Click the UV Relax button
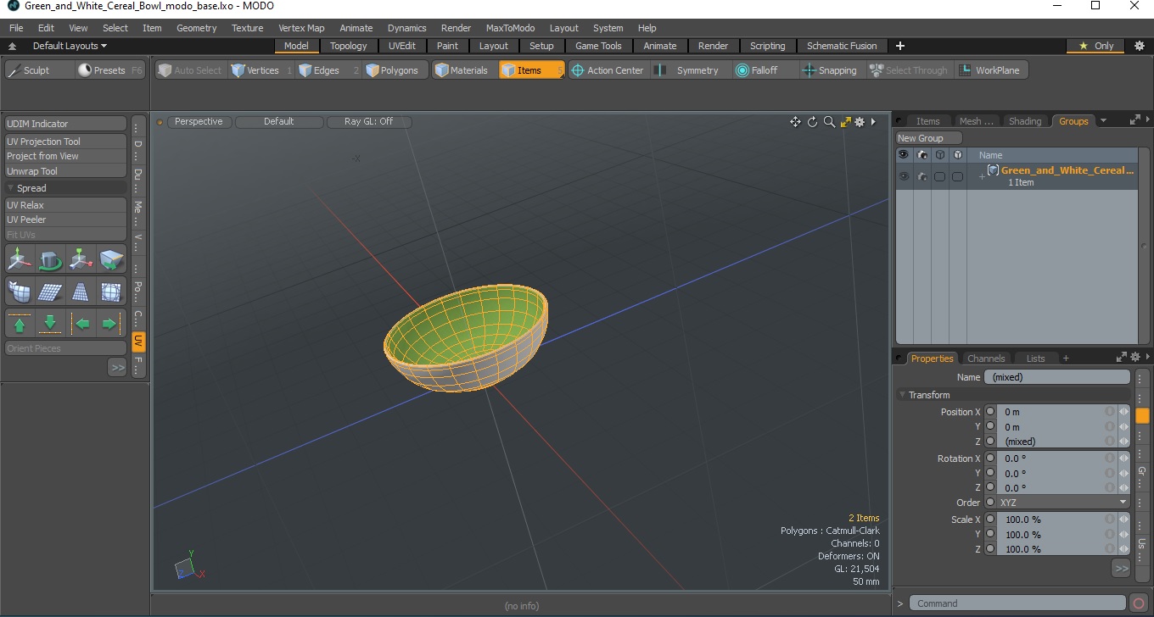 (x=65, y=205)
